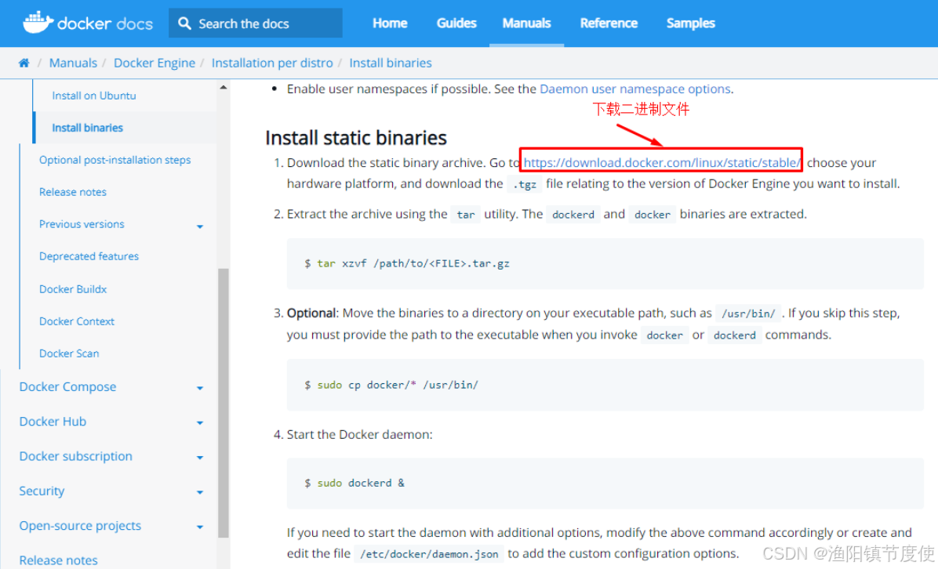This screenshot has width=938, height=569.
Task: Select Install binaries in sidebar
Action: click(x=87, y=128)
